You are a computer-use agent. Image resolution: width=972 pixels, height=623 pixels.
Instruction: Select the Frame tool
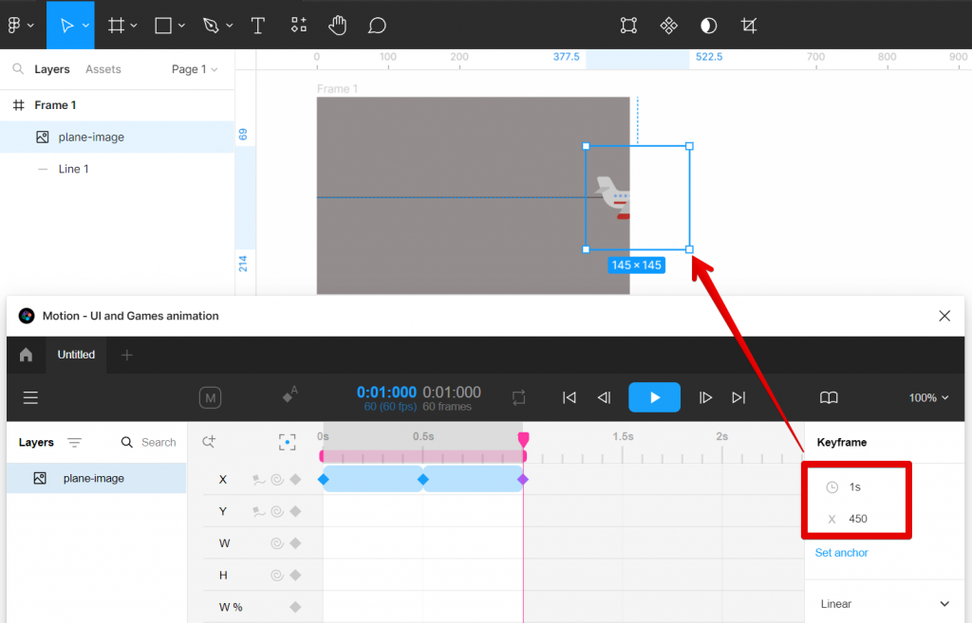point(116,26)
